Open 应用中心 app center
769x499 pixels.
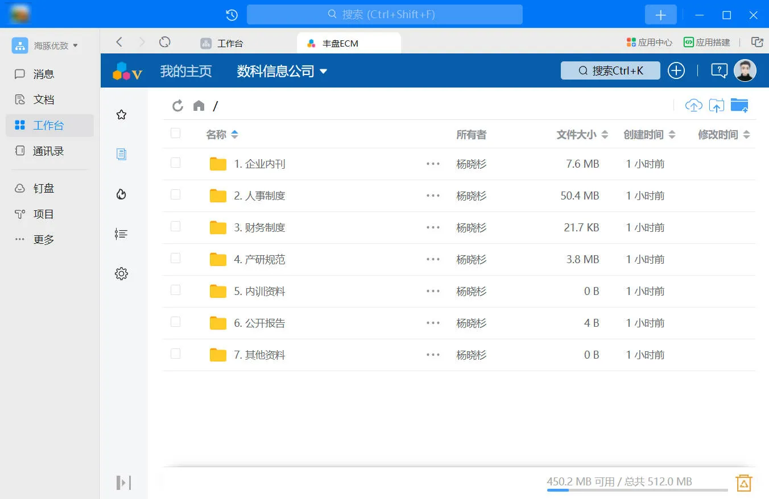tap(649, 42)
